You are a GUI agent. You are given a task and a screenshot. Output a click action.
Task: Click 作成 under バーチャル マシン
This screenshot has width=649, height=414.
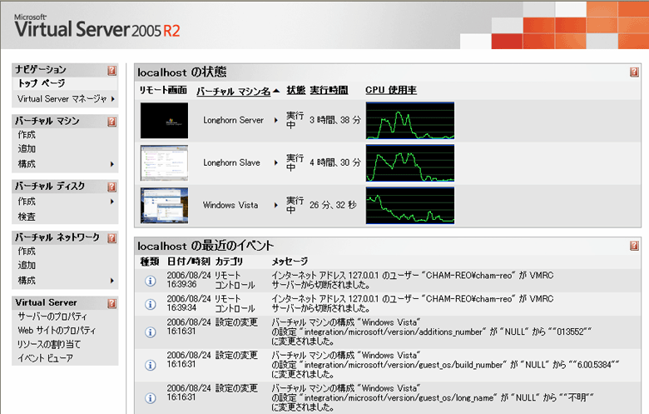click(x=27, y=135)
